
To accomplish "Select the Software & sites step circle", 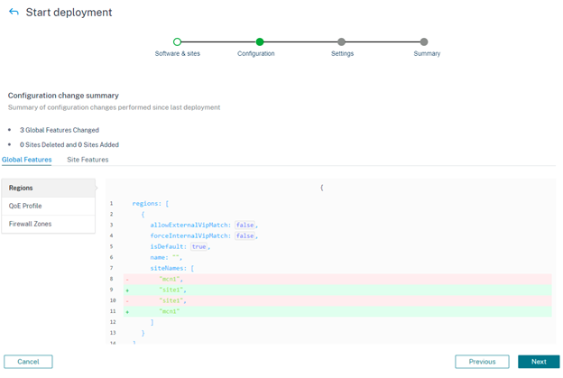I will pyautogui.click(x=177, y=41).
